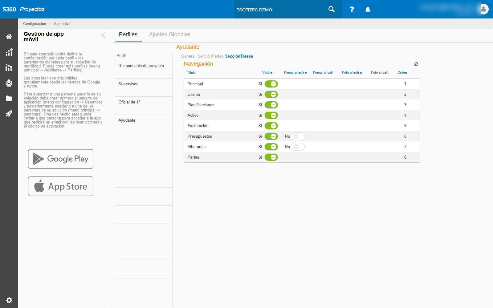Open the hands-holding-box sidebar icon
The image size is (493, 308).
click(x=9, y=83)
